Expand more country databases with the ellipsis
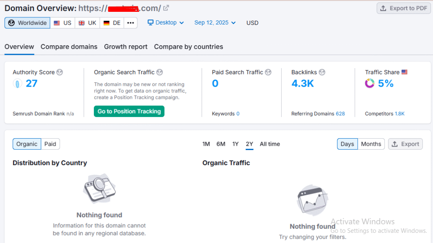The height and width of the screenshot is (243, 433). pos(131,23)
